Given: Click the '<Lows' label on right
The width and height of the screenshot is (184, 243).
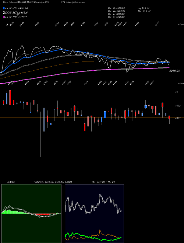Looking at the screenshot, I should click(x=181, y=83).
